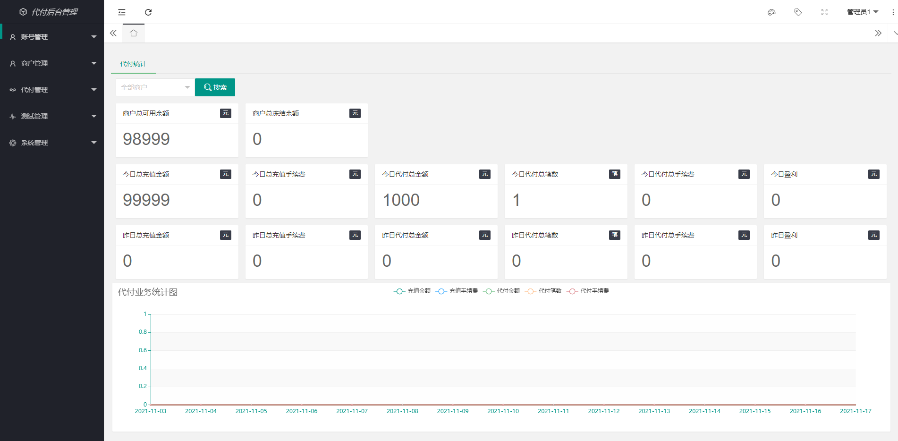Screen dimensions: 898x441
Task: Expand the 管理员1 user menu
Action: pos(862,12)
